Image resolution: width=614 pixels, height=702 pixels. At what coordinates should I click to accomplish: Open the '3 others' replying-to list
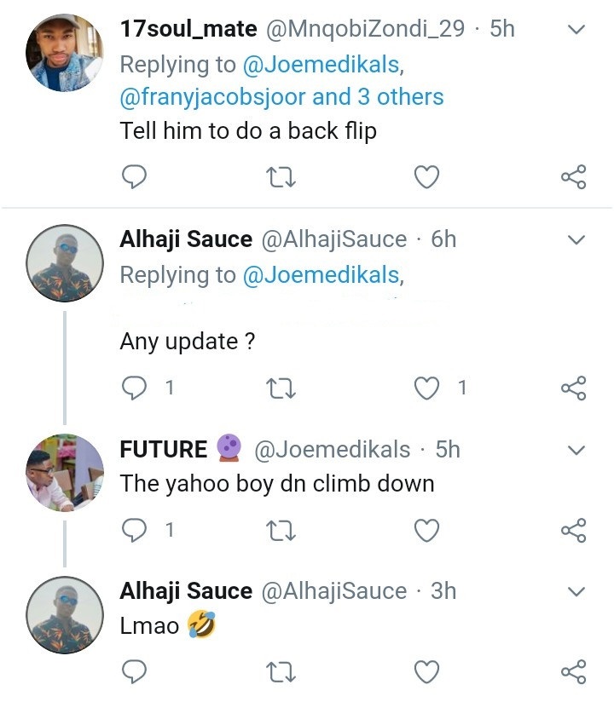point(401,97)
